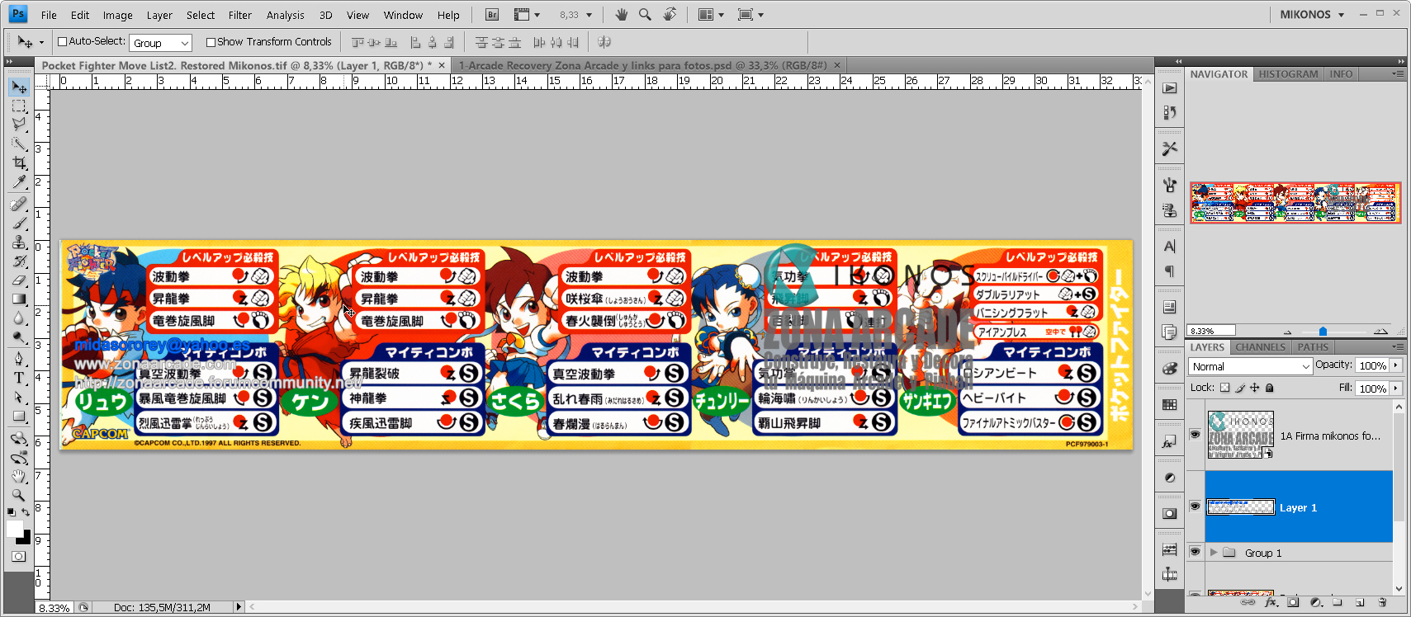Open the Auto-Select Group dropdown

161,43
